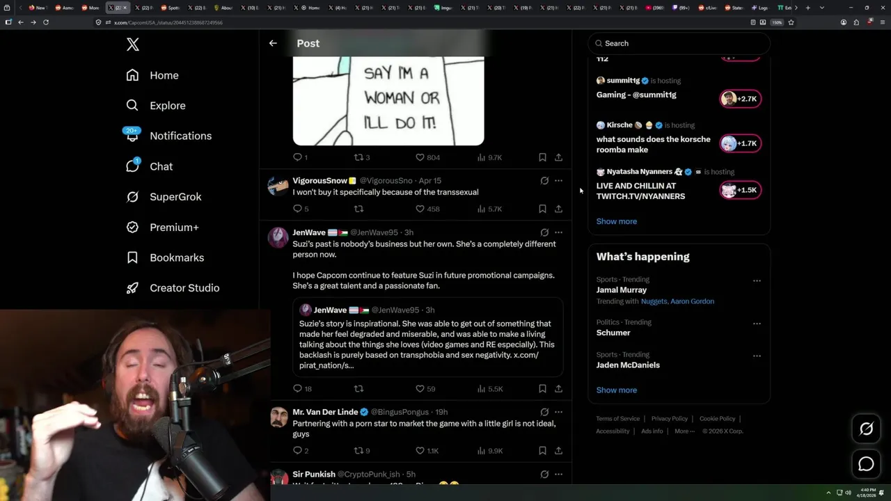Viewport: 891px width, 501px height.
Task: Open Notifications in the sidebar
Action: 168,136
